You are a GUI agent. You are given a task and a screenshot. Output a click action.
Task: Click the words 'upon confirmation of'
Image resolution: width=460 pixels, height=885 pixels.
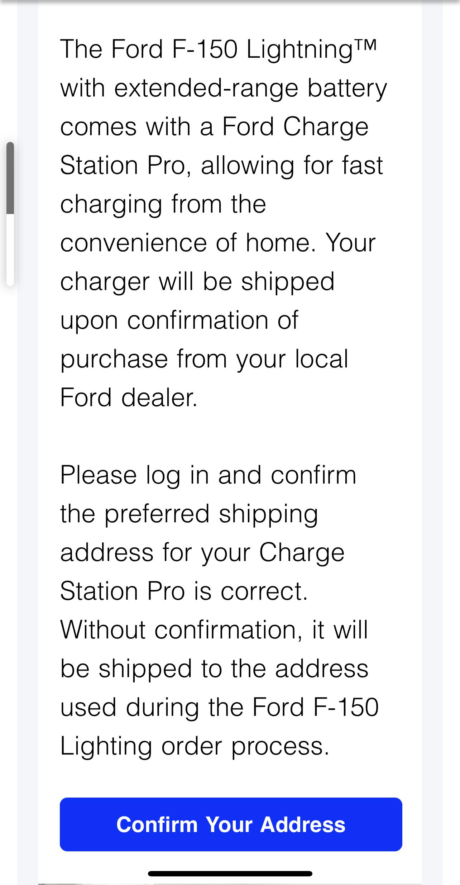[x=179, y=320]
